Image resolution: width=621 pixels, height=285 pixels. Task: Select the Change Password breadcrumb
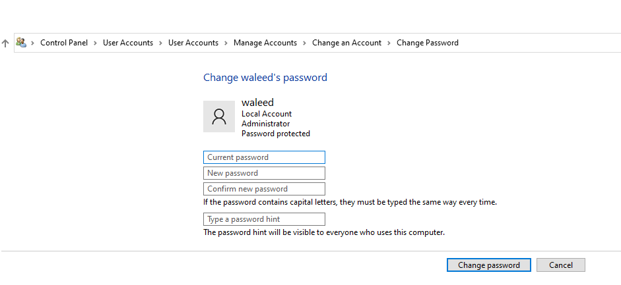(x=428, y=43)
